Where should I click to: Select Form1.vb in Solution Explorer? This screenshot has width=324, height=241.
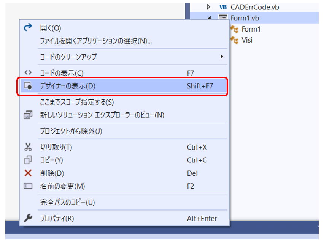coord(245,18)
